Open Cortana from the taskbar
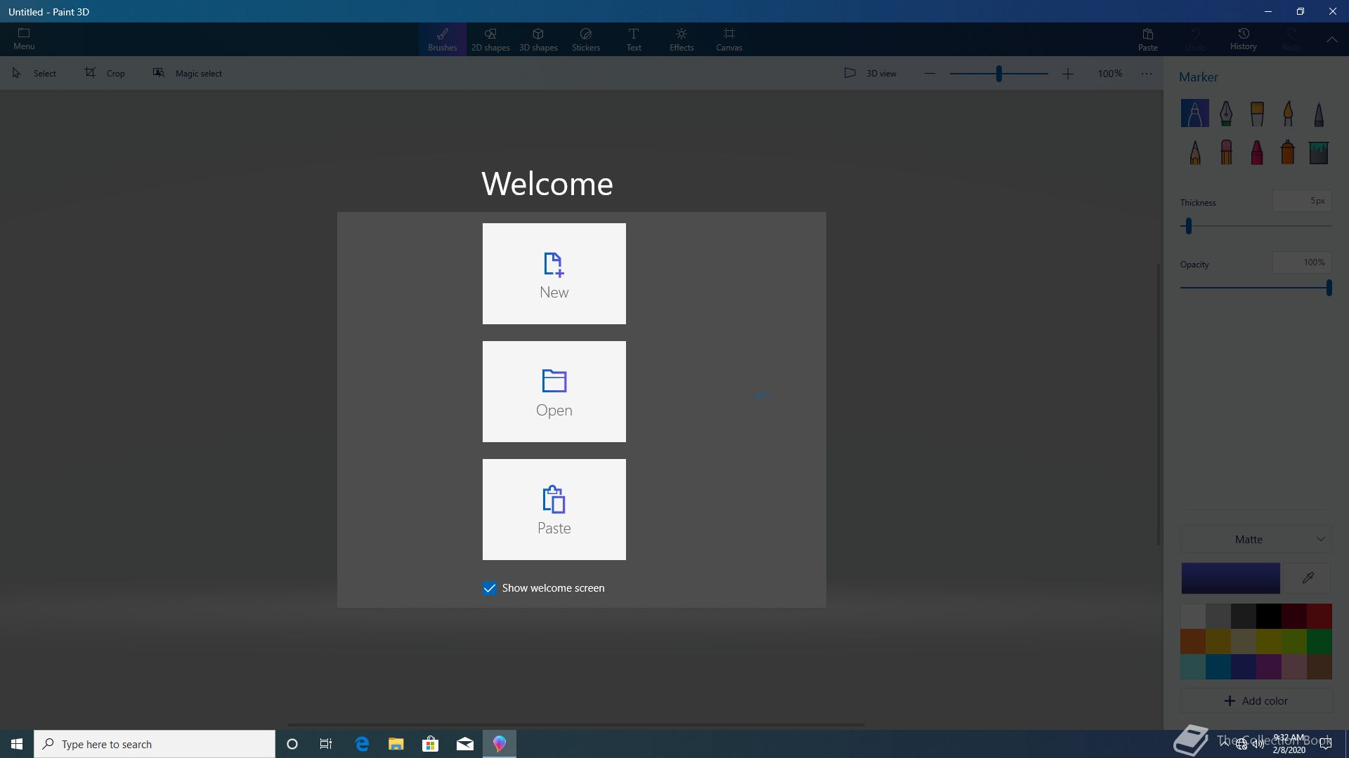The image size is (1349, 758). coord(292,744)
